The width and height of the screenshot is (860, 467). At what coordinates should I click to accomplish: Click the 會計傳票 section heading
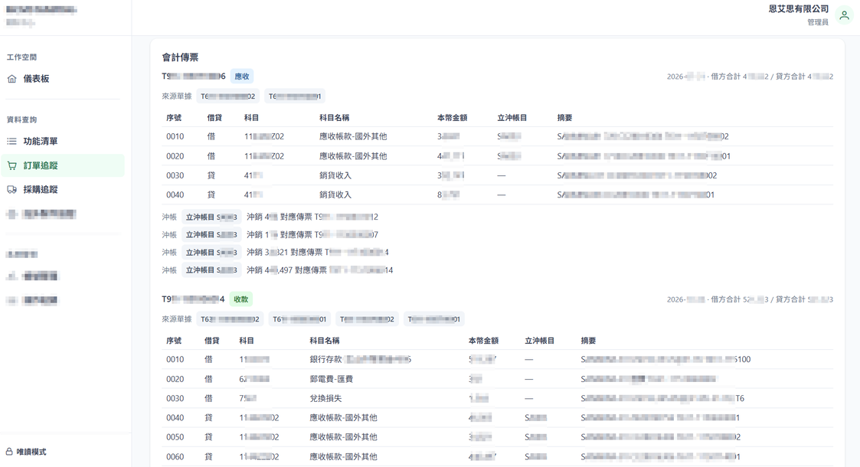click(x=180, y=57)
